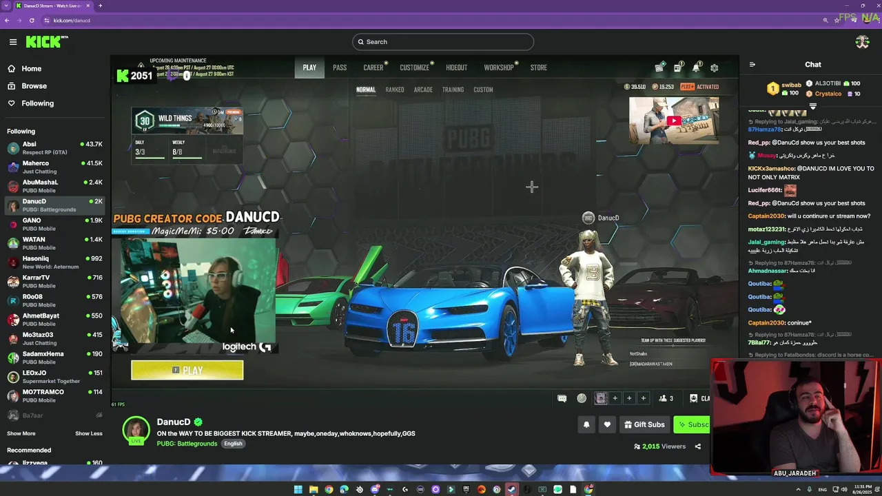This screenshot has height=496, width=882.
Task: Open PUBG notifications bell icon
Action: pos(696,68)
